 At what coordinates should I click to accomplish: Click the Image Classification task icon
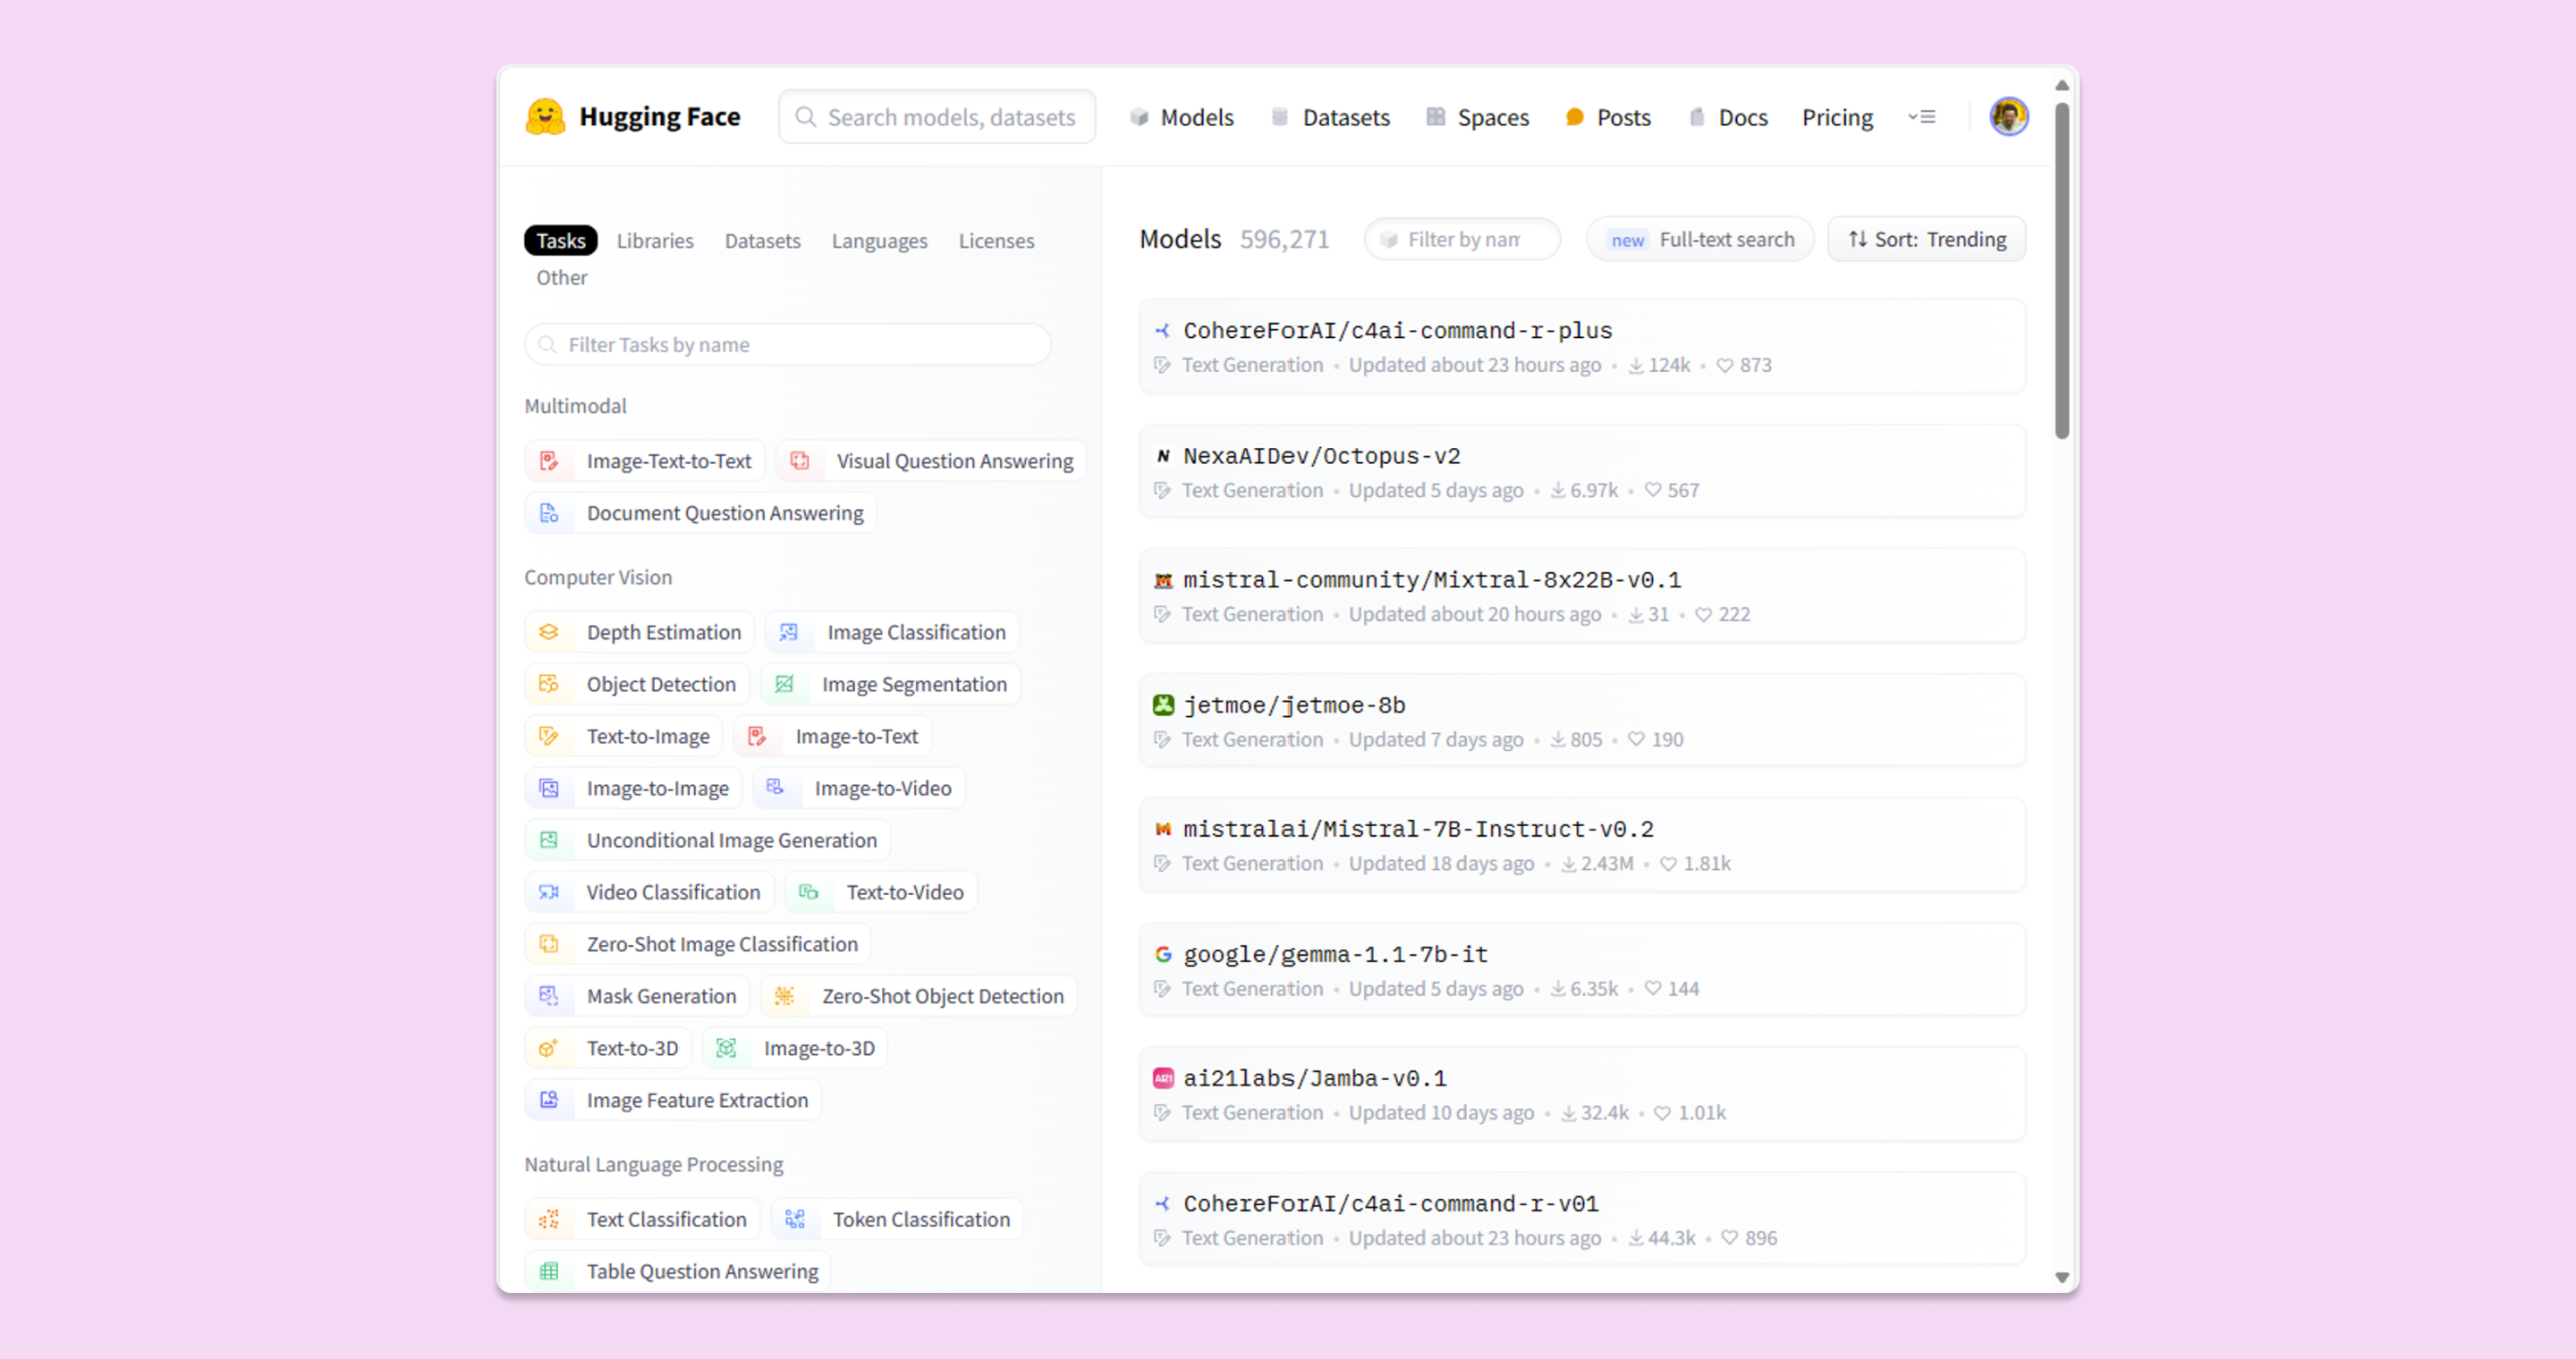click(789, 632)
